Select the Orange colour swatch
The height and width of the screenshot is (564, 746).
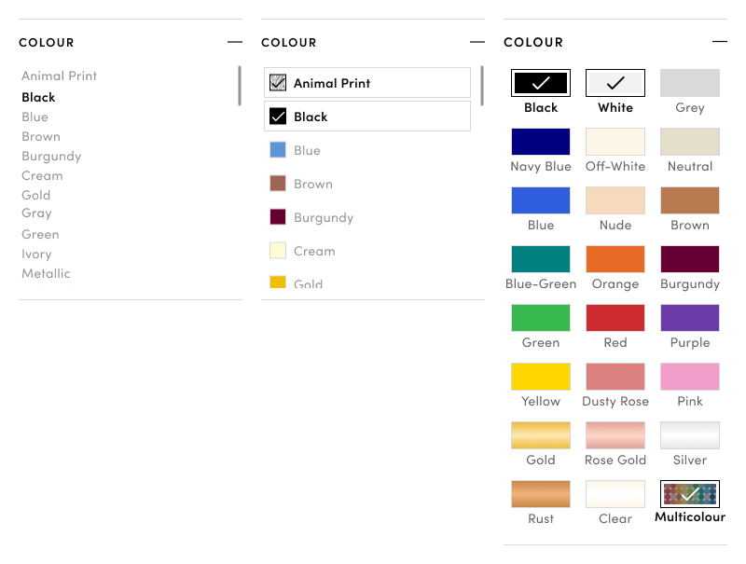pos(615,259)
